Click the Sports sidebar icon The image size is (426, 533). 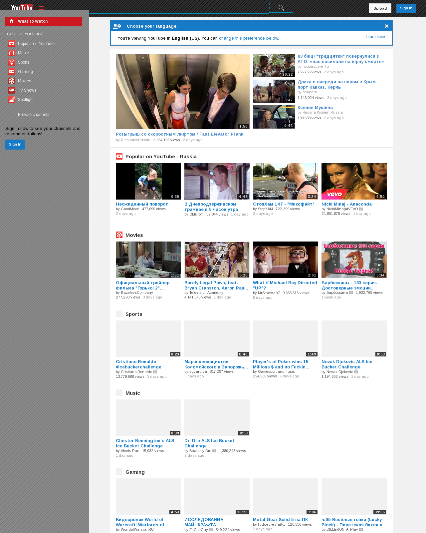12,62
